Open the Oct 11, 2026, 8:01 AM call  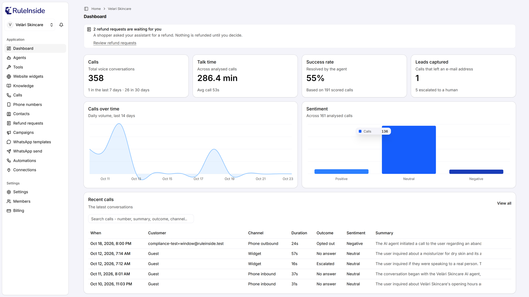[299, 274]
